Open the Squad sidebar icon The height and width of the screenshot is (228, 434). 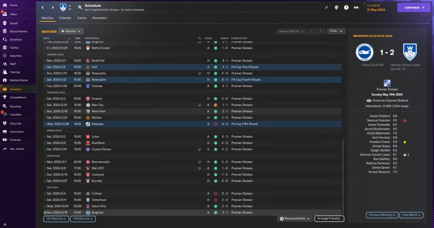coord(5,23)
